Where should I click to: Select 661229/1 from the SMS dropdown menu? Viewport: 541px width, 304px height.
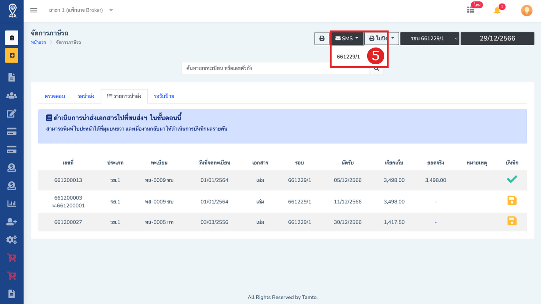tap(349, 57)
